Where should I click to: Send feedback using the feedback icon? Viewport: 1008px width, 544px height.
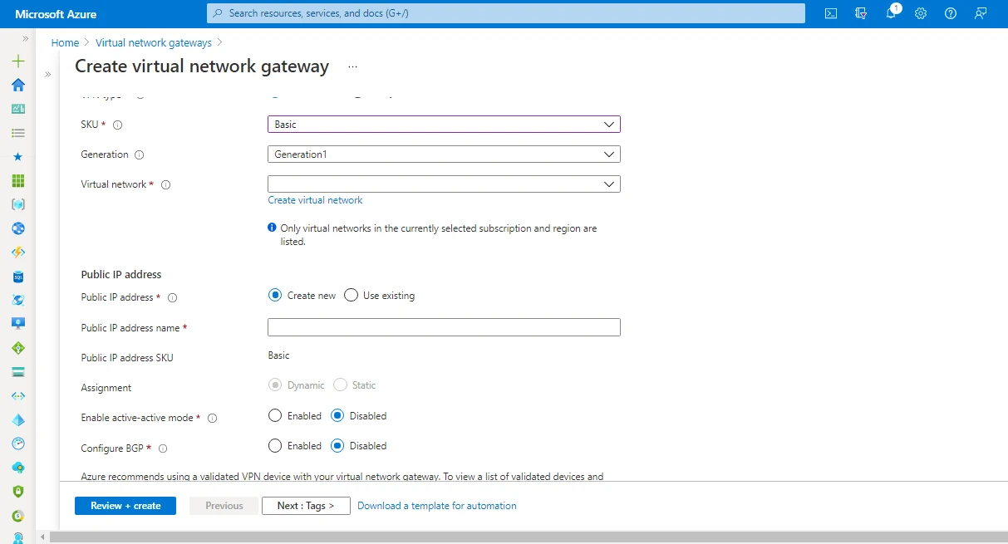pyautogui.click(x=981, y=13)
